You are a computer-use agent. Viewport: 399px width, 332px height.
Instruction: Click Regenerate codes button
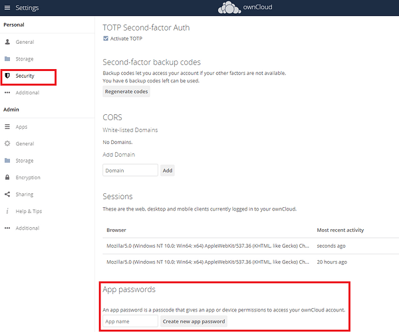(126, 92)
